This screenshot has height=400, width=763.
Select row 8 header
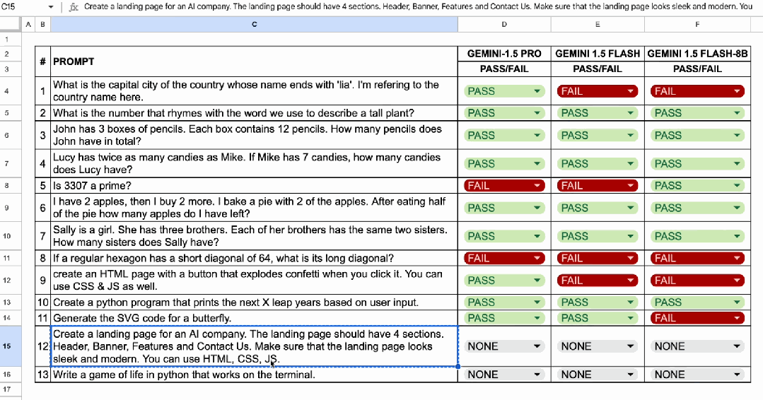click(x=7, y=186)
